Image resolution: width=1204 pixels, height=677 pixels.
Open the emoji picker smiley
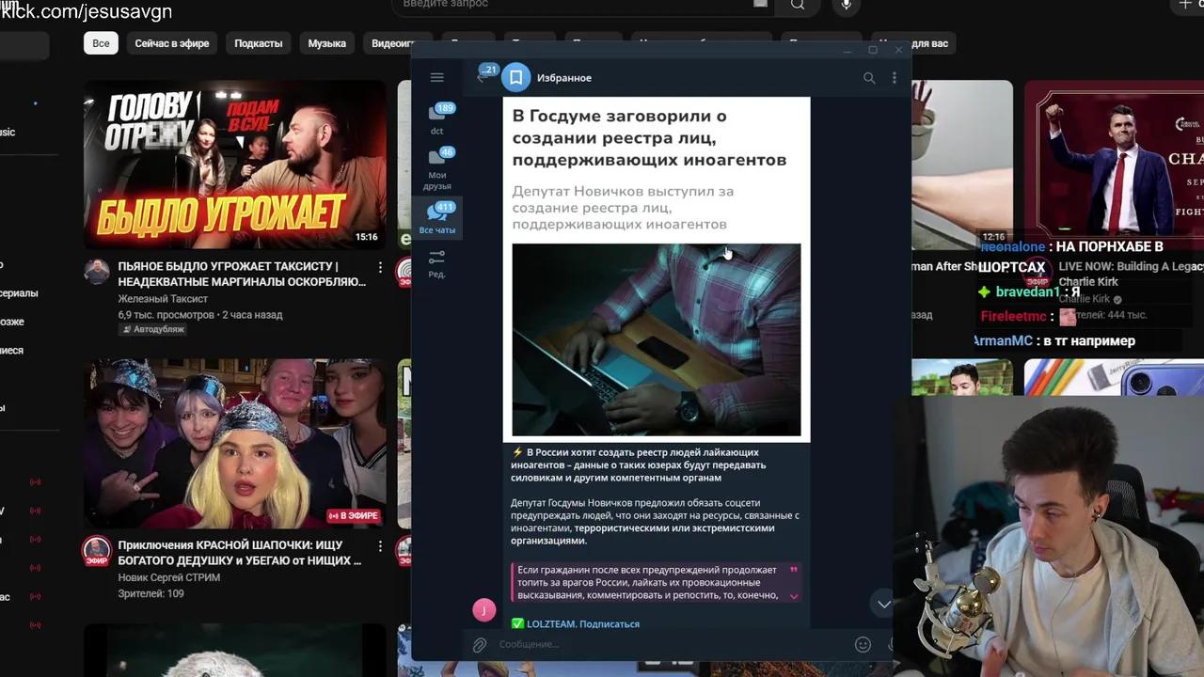863,644
